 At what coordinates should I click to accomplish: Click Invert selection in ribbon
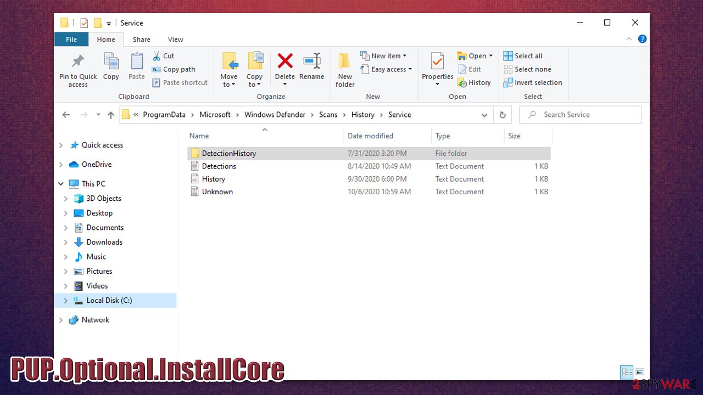pyautogui.click(x=533, y=83)
